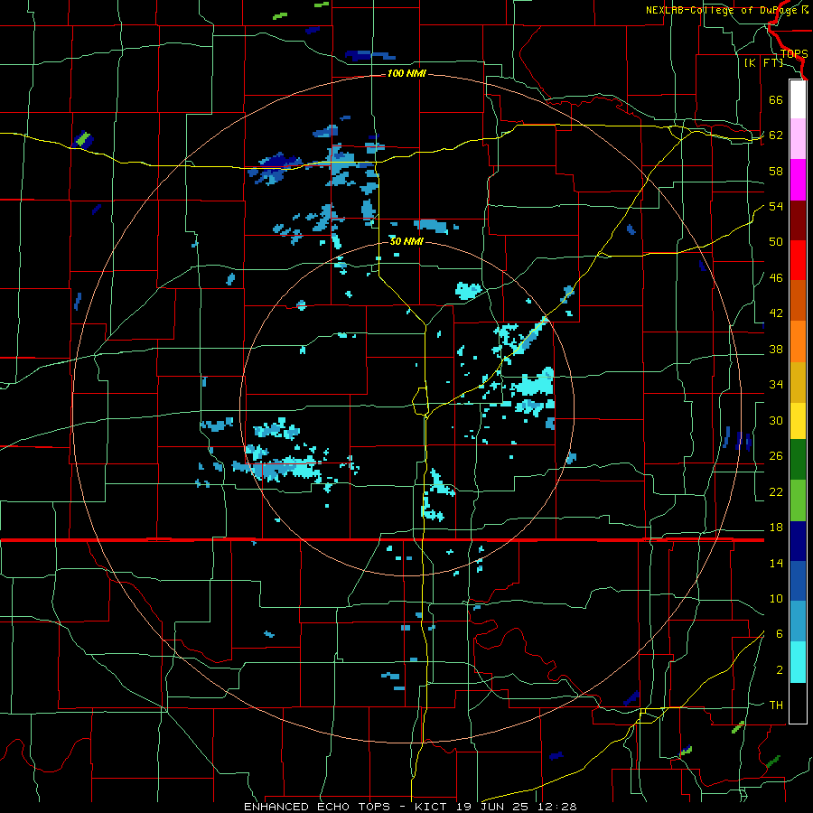Screen dimensions: 813x813
Task: Click the legend value 42
Action: click(x=776, y=313)
